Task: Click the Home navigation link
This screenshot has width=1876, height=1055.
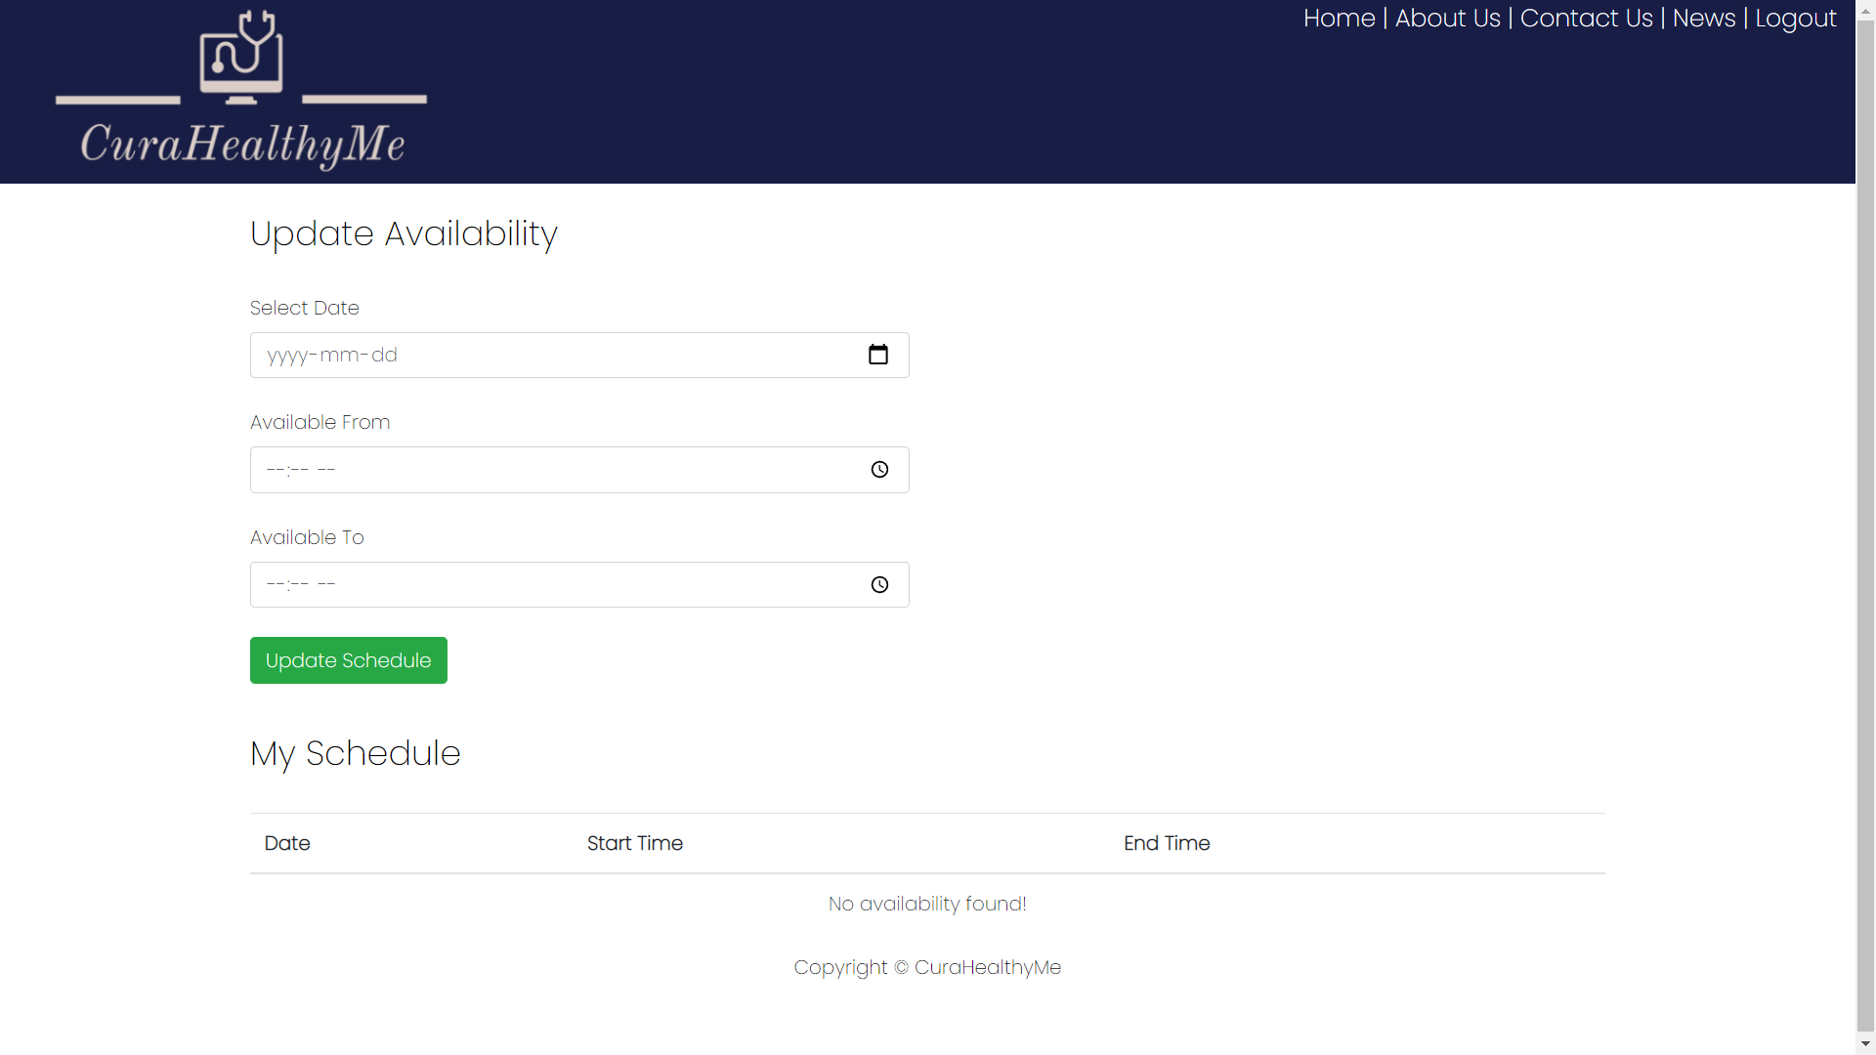Action: (x=1339, y=18)
